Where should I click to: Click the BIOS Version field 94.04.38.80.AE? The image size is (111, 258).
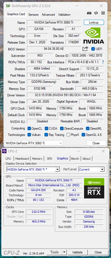[x=54, y=49]
